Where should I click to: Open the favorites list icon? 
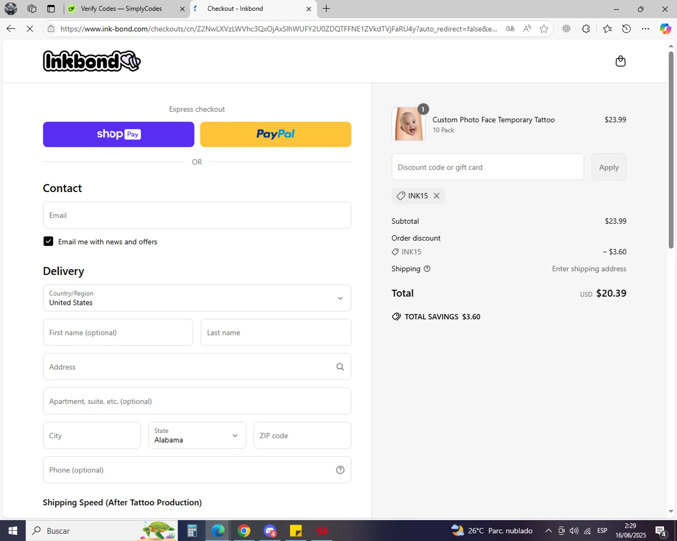click(x=607, y=28)
